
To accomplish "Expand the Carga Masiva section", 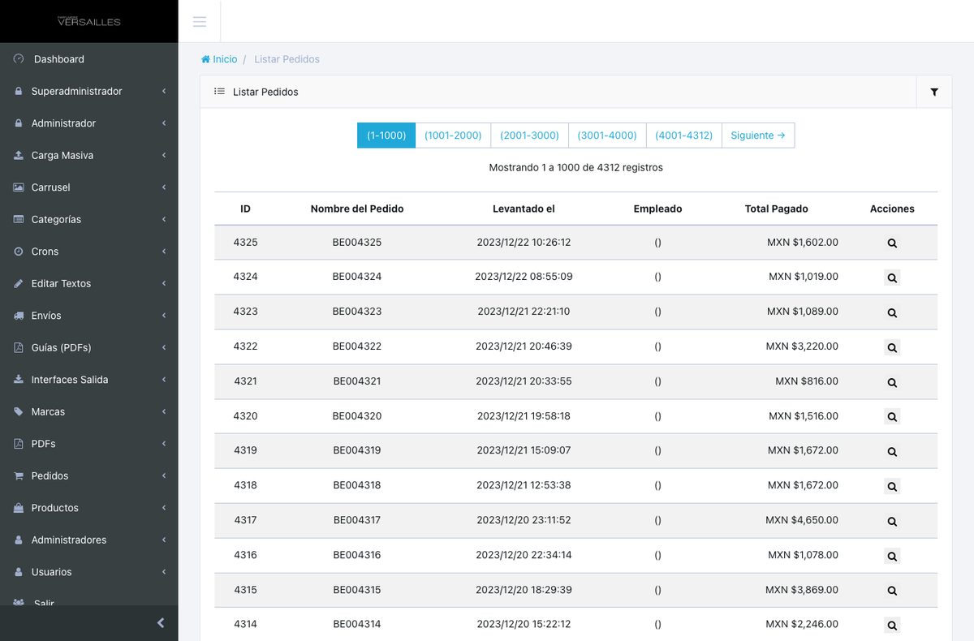I will click(x=89, y=155).
